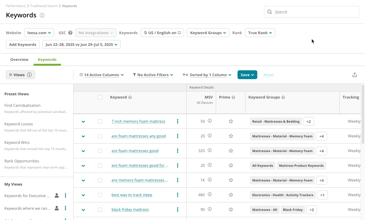The image size is (365, 220).
Task: Open kebab menu for best way to track sleep
Action: [177, 195]
